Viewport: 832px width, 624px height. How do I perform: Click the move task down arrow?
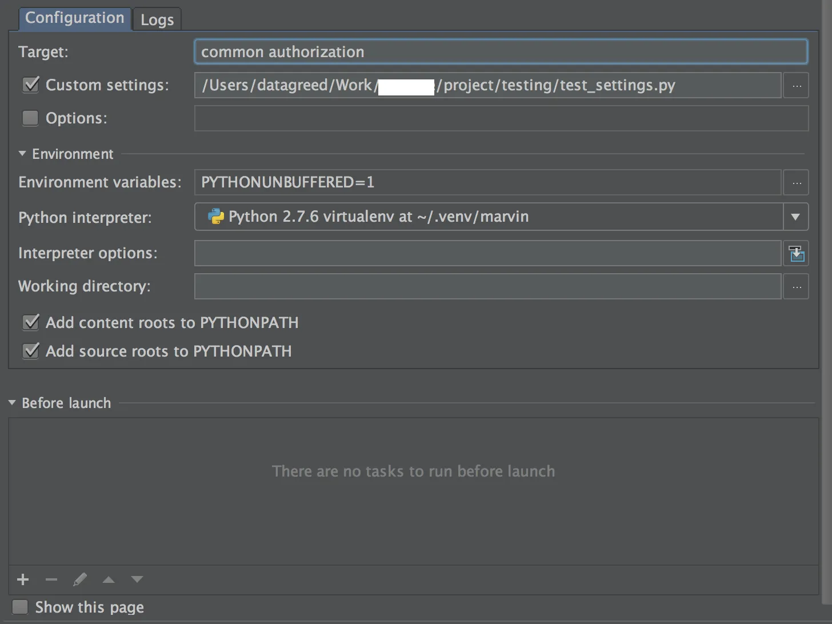[137, 579]
